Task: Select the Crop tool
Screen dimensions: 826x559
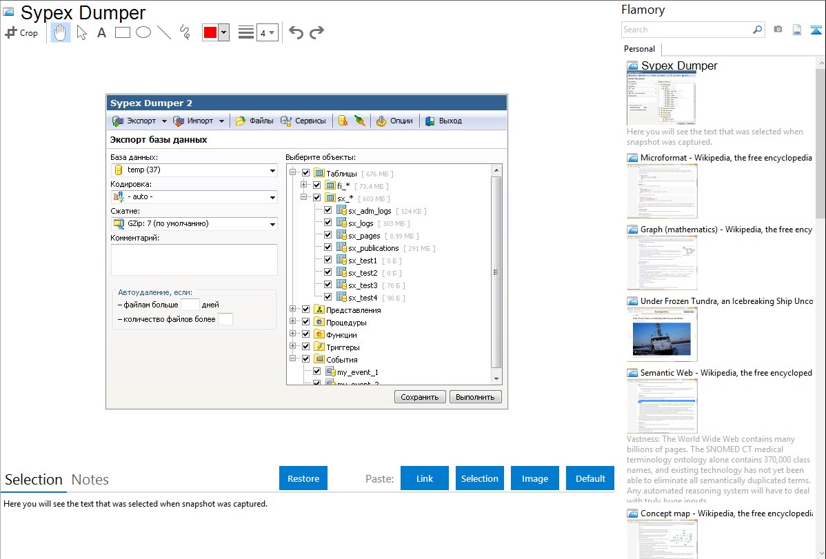Action: (21, 32)
